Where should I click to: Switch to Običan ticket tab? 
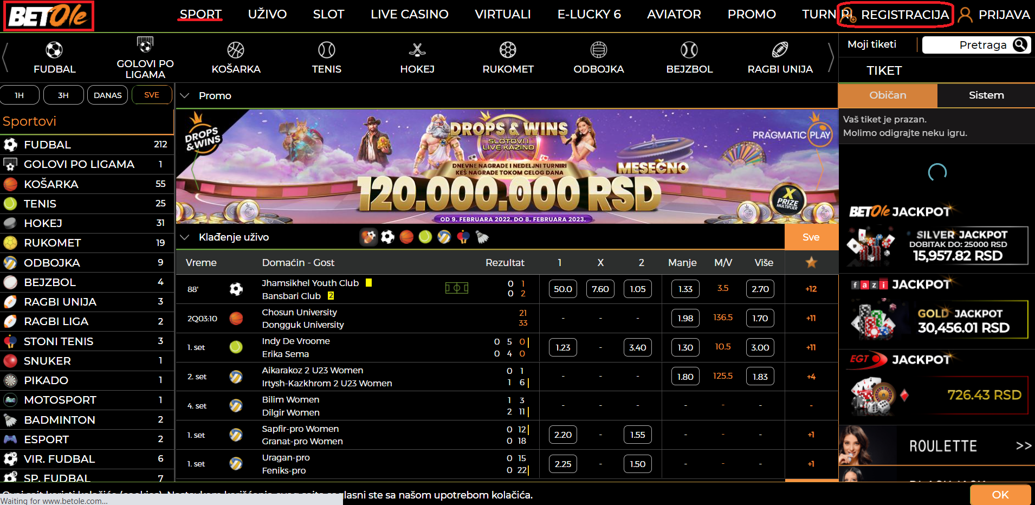point(888,95)
